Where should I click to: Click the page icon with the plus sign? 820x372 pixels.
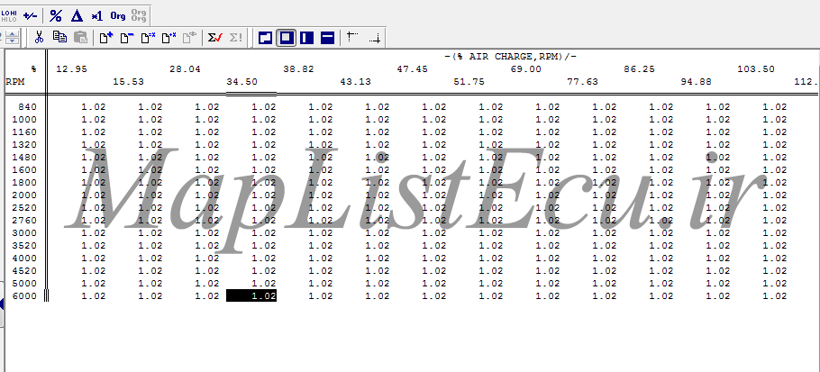tap(106, 37)
